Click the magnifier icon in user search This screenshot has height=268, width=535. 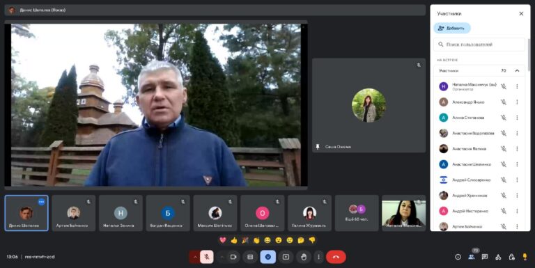[x=441, y=45]
